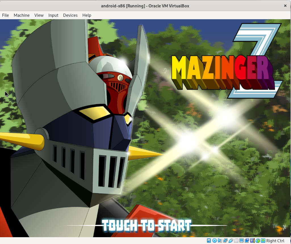Open the shared folders status icon
291x244 pixels.
(x=236, y=241)
